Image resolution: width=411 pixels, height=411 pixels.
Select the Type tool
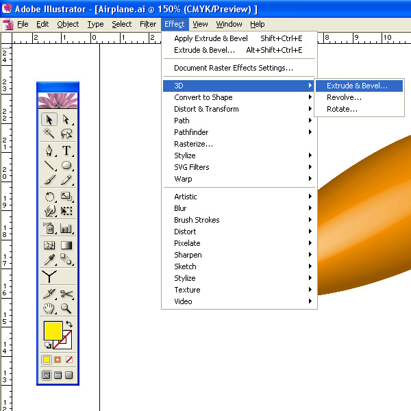click(66, 151)
